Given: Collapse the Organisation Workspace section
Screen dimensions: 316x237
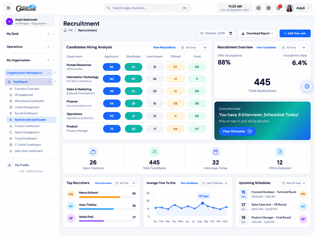Looking at the screenshot, I should pos(49,73).
